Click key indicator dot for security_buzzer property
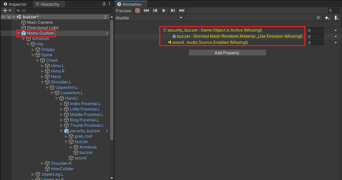 click(336, 30)
